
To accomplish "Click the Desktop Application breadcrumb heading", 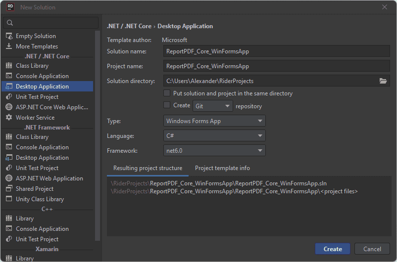I will click(x=185, y=26).
